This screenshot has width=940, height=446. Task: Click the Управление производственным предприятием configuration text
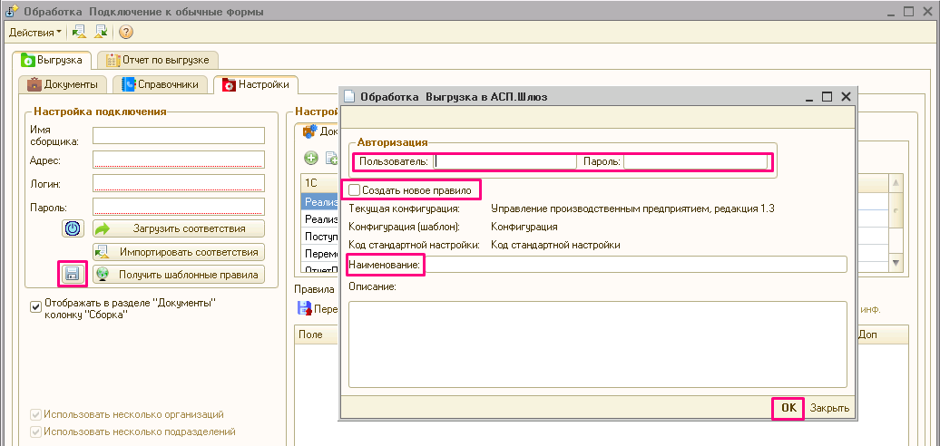tap(633, 208)
